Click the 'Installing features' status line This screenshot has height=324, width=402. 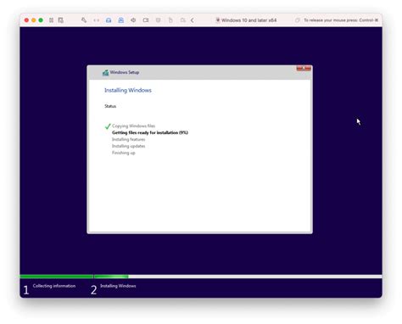tap(128, 139)
